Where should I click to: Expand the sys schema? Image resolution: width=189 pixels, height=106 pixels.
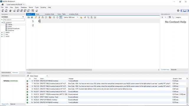tap(2, 34)
